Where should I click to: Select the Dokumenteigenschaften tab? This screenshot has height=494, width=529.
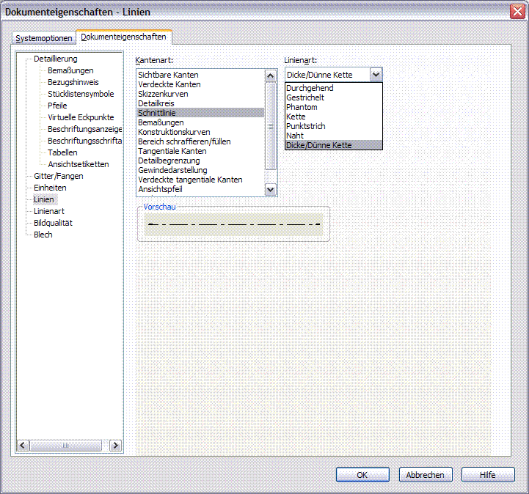point(123,37)
